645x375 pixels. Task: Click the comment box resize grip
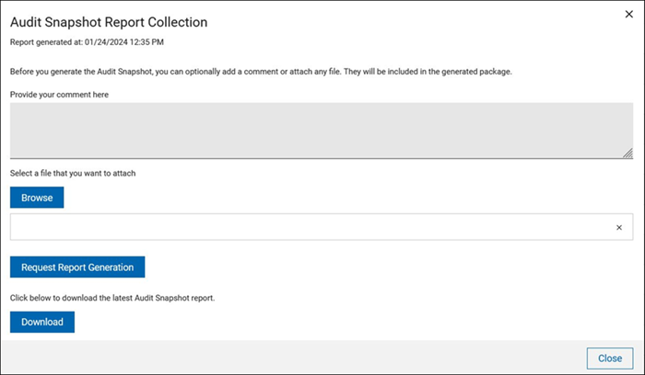point(628,153)
